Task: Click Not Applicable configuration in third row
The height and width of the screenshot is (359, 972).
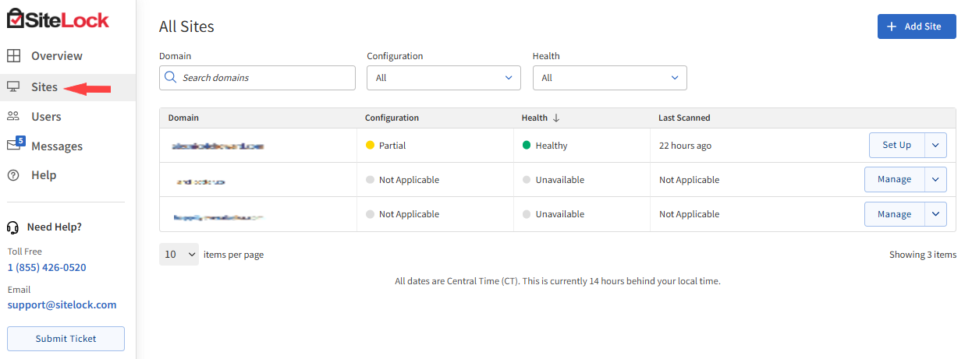Action: pyautogui.click(x=403, y=214)
